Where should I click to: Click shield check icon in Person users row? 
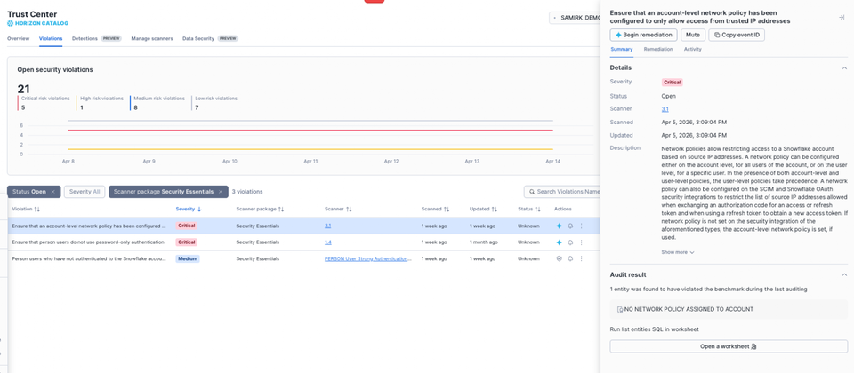click(559, 258)
